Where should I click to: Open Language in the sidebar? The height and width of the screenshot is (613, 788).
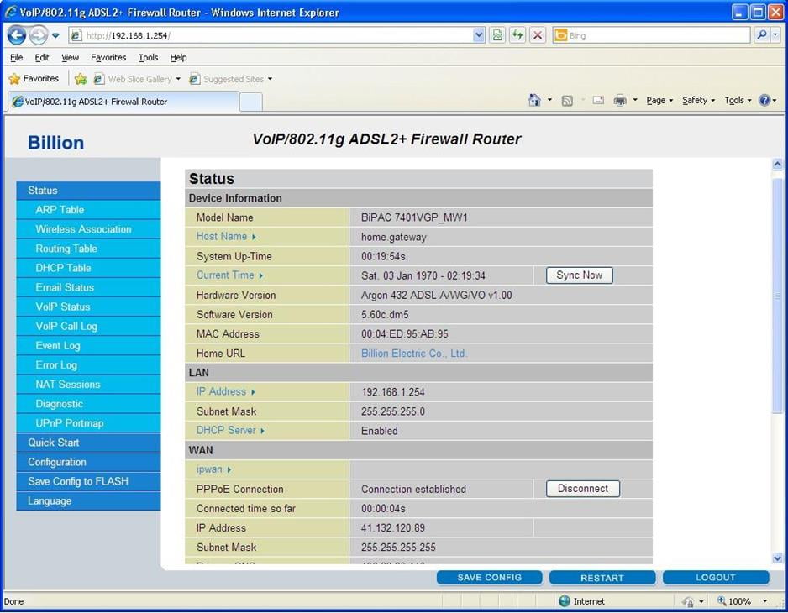pos(88,501)
